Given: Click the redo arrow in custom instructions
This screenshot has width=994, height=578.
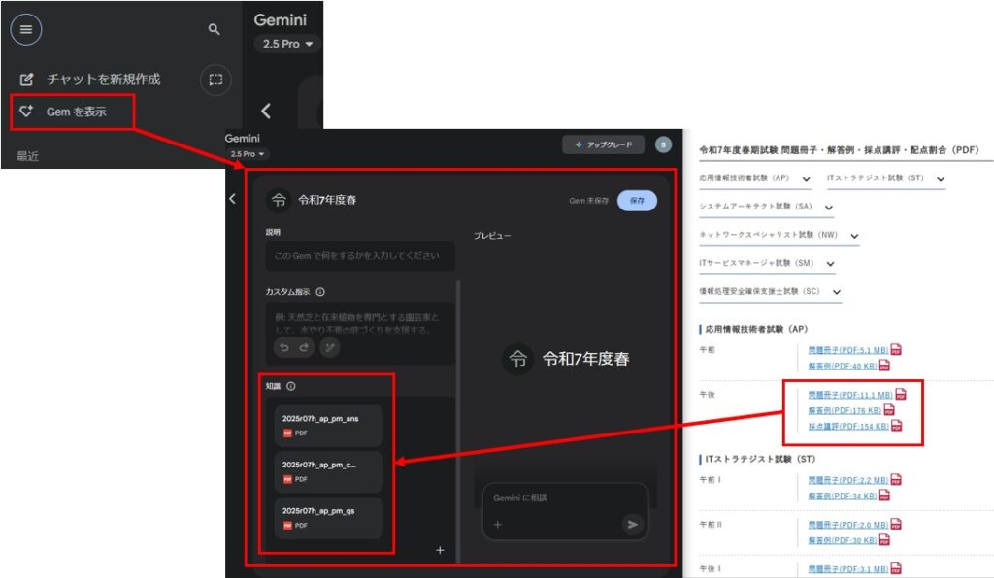Looking at the screenshot, I should tap(306, 347).
